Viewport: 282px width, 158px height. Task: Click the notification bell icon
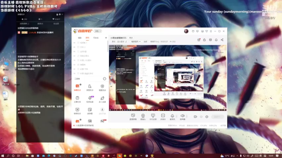(x=216, y=40)
